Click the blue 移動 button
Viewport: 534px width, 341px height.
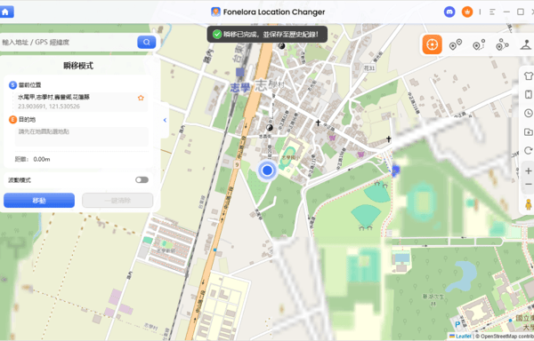[x=39, y=201]
